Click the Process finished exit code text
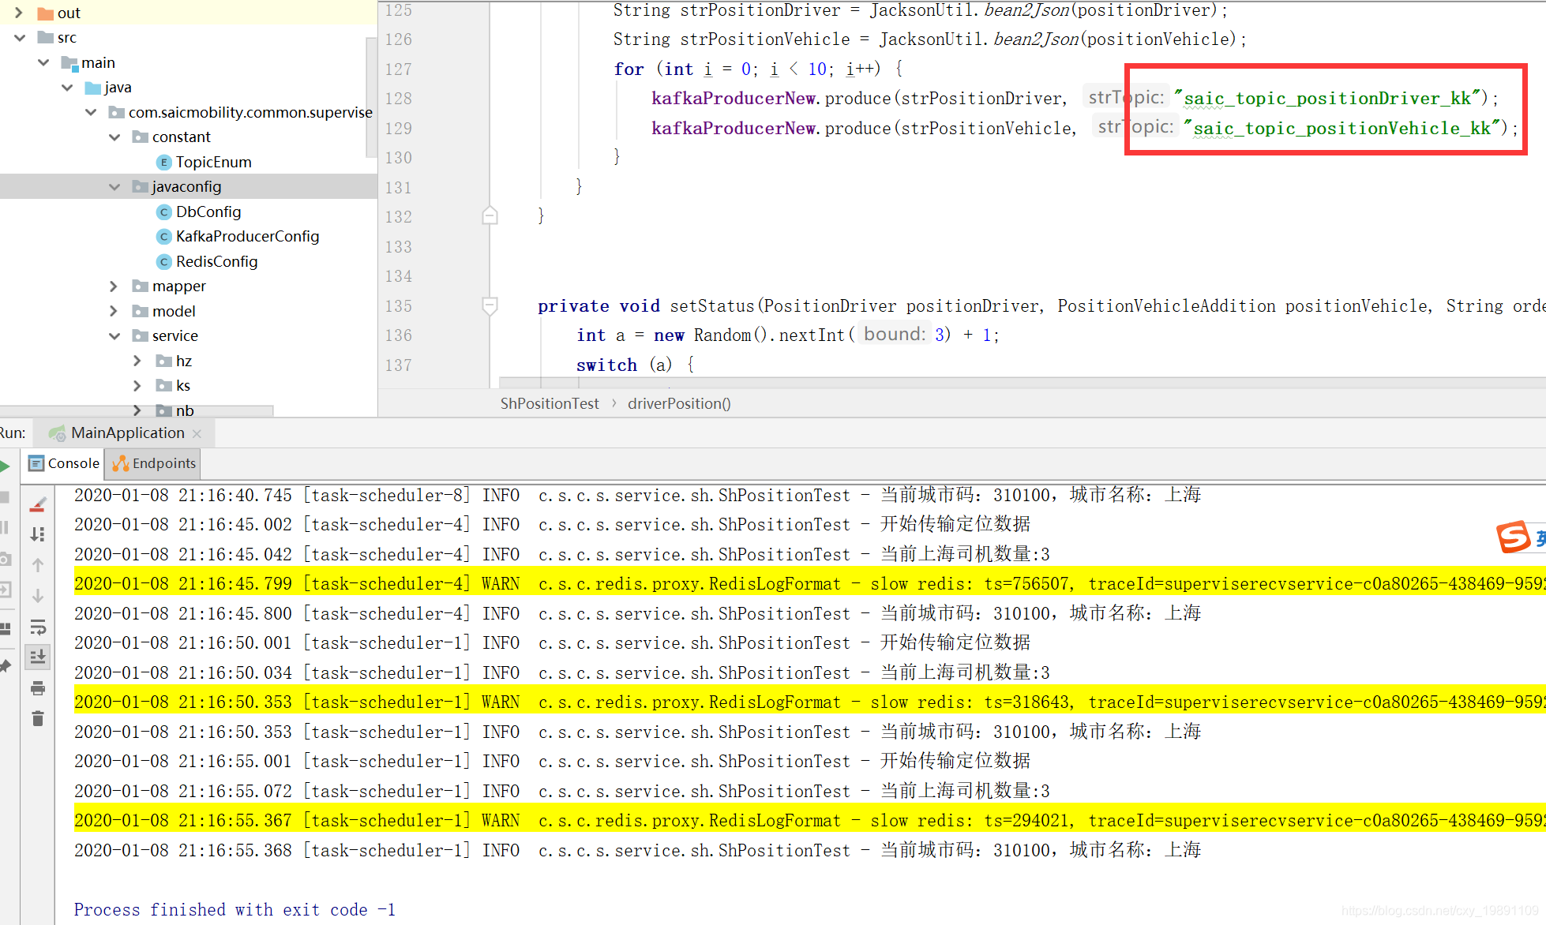The height and width of the screenshot is (925, 1546). [x=235, y=910]
